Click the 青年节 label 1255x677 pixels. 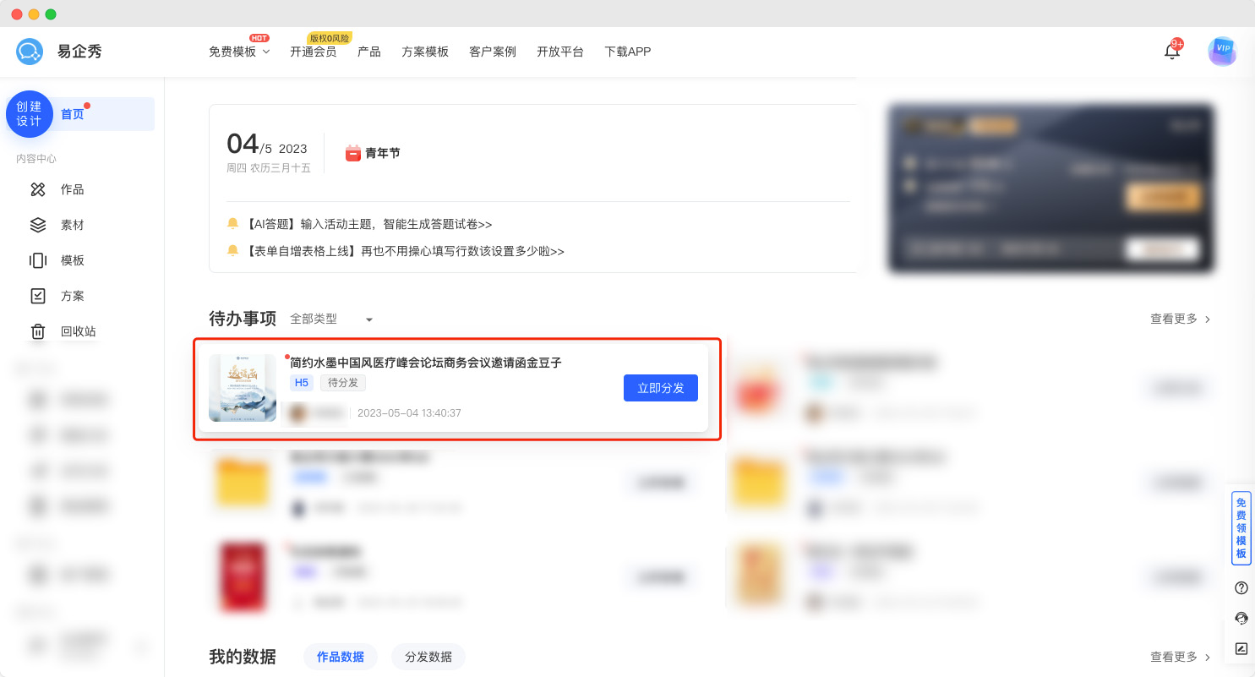(x=383, y=153)
